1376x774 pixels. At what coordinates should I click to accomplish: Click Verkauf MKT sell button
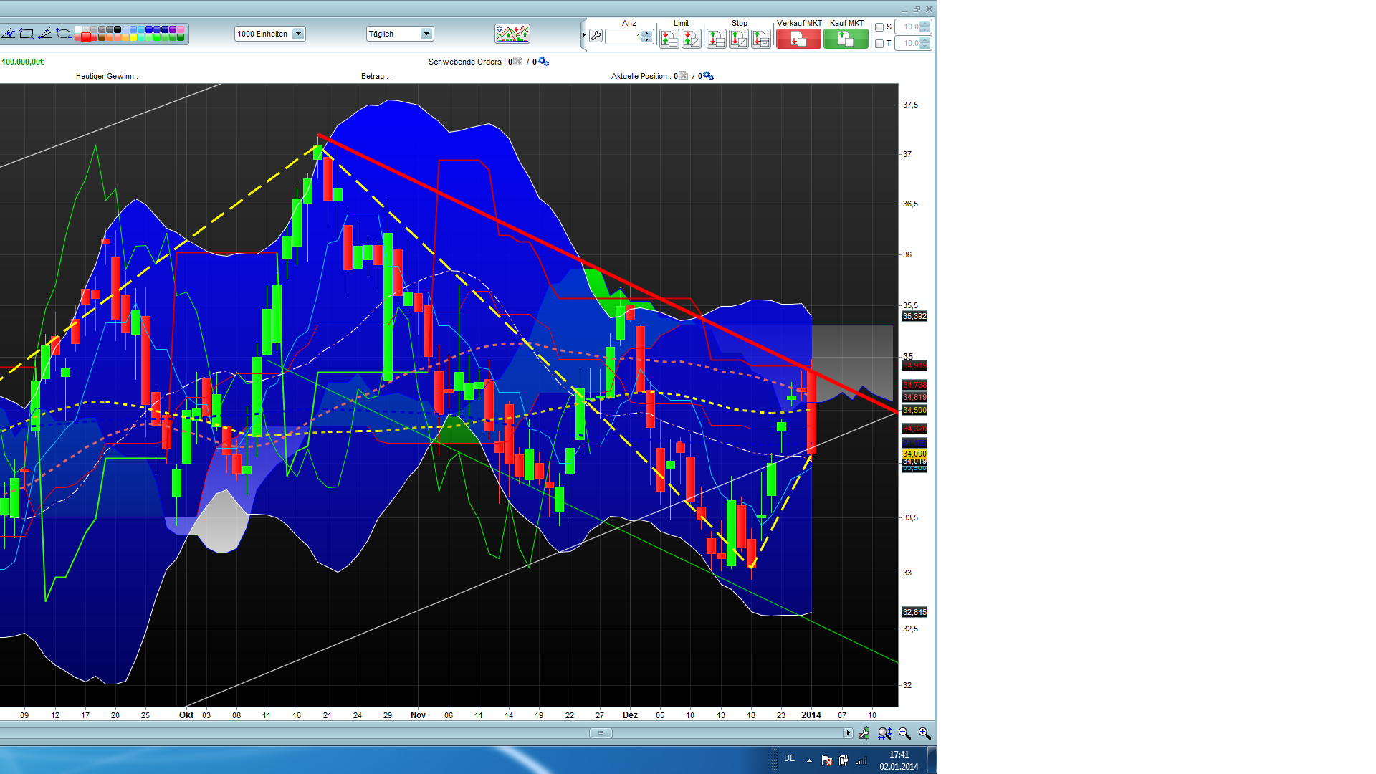pos(798,39)
